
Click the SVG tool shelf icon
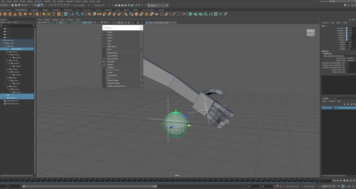59,14
